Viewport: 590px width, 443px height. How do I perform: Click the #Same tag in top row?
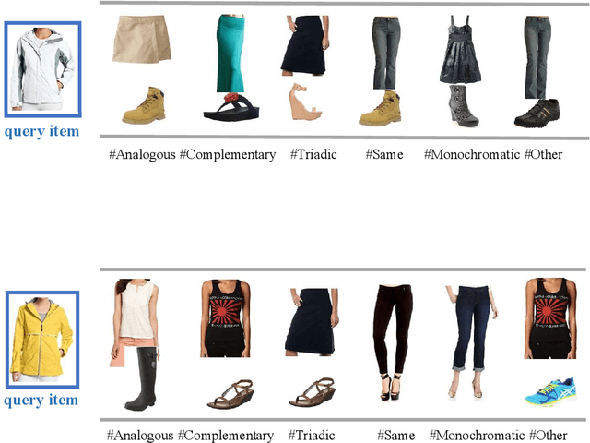pyautogui.click(x=384, y=154)
